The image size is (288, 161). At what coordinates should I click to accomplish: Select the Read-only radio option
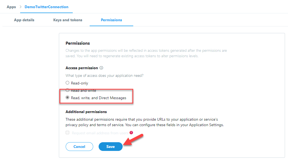click(68, 83)
